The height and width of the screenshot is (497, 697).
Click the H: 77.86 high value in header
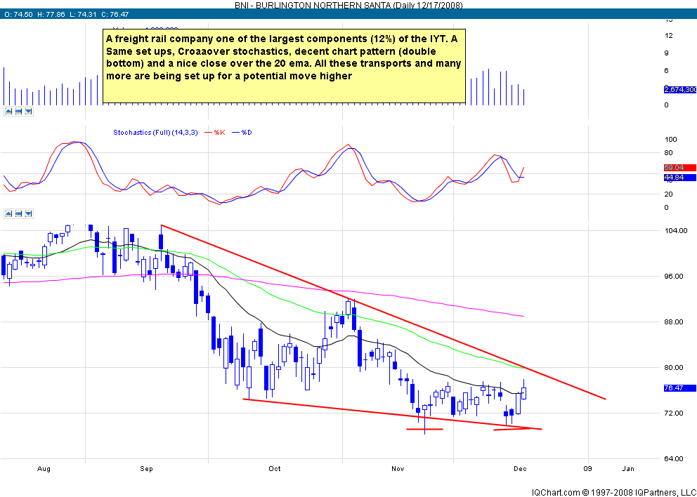click(x=51, y=14)
